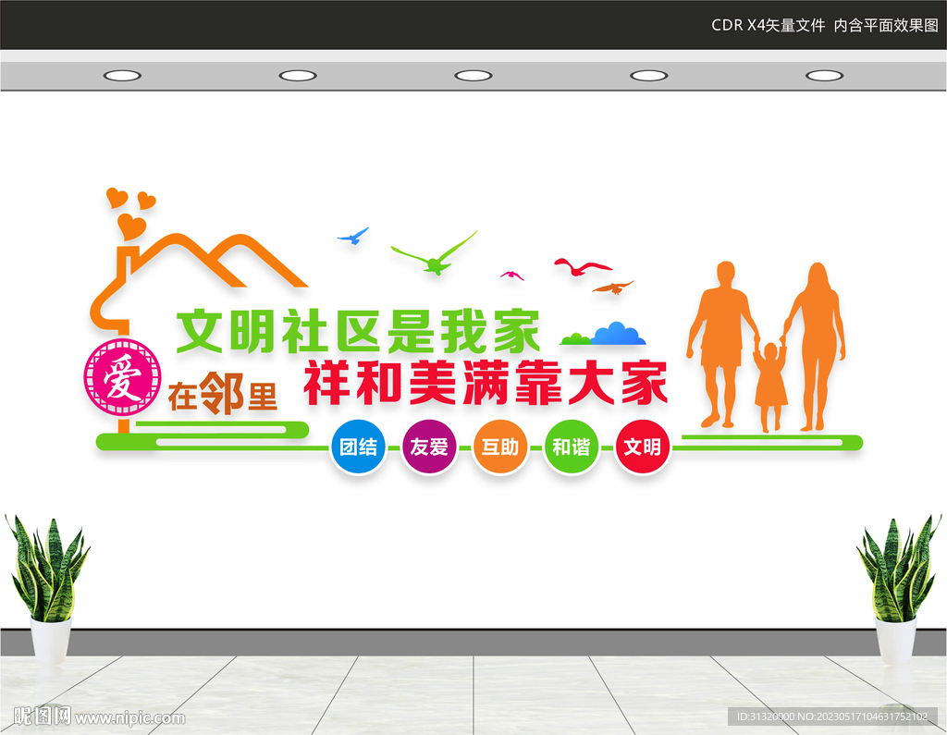Click the blue cloud graphic
The width and height of the screenshot is (947, 735).
619,334
